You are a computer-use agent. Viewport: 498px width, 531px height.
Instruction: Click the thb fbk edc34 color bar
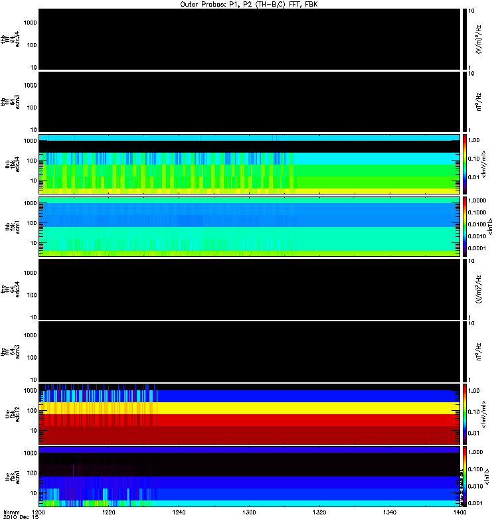(465, 164)
